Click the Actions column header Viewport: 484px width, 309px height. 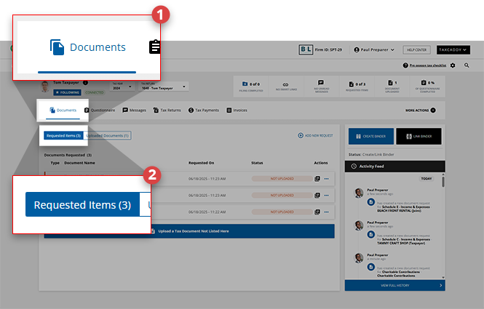[321, 163]
